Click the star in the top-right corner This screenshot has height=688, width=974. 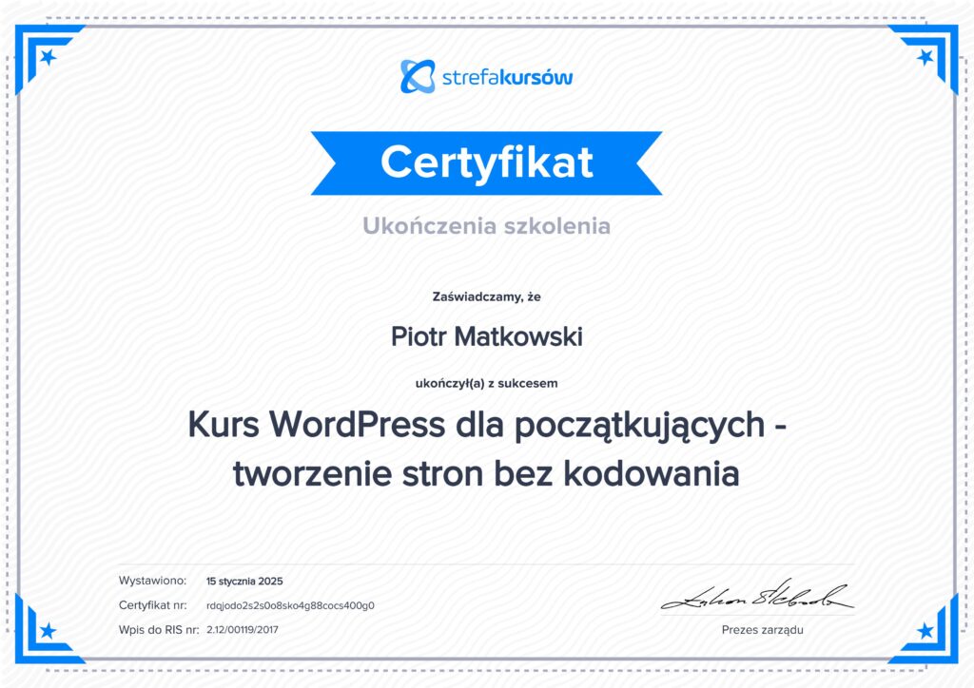pos(925,58)
